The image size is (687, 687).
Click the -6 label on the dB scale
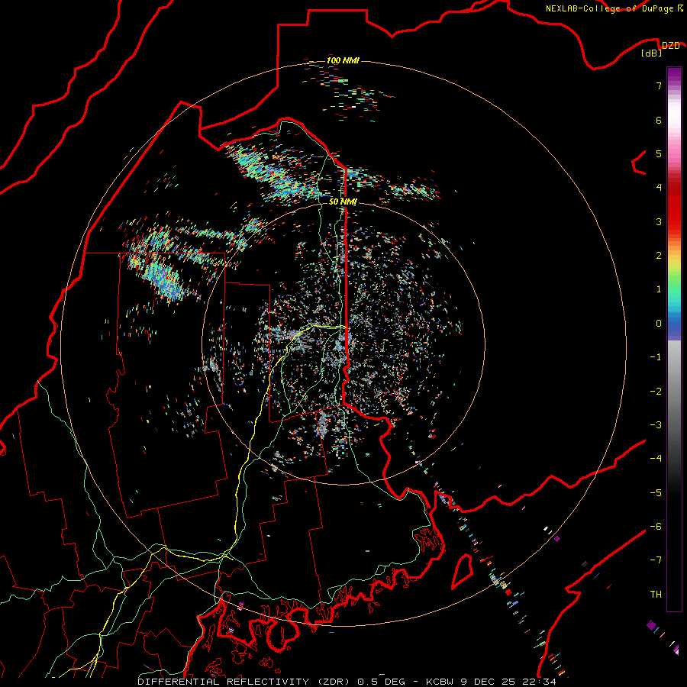(x=656, y=527)
